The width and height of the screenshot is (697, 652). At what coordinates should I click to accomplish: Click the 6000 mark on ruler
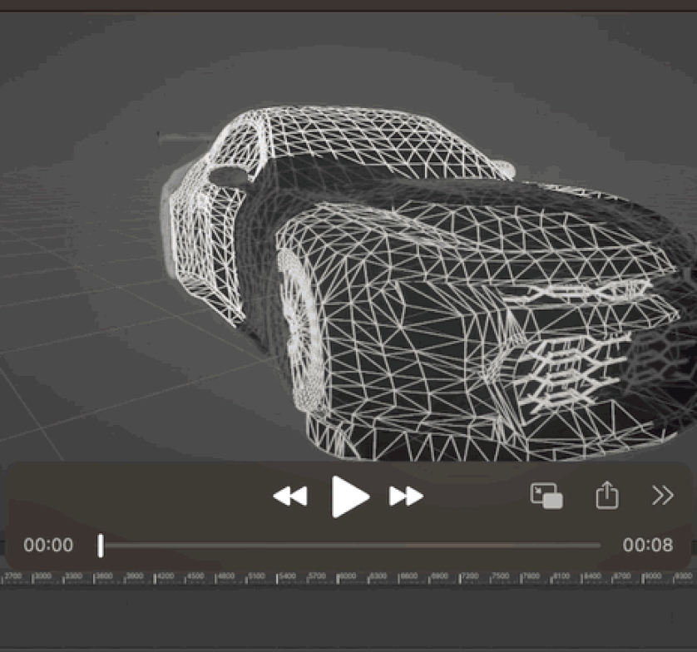(x=347, y=576)
